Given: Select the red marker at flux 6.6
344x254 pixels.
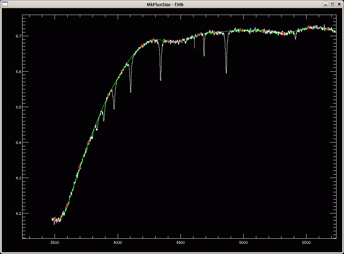Looking at the screenshot, I should 122,71.
